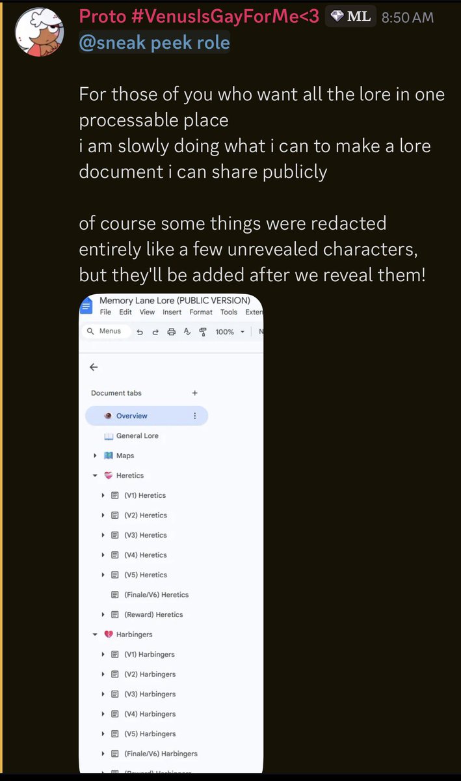Click page icon of (V4) Harbingers

pyautogui.click(x=115, y=714)
